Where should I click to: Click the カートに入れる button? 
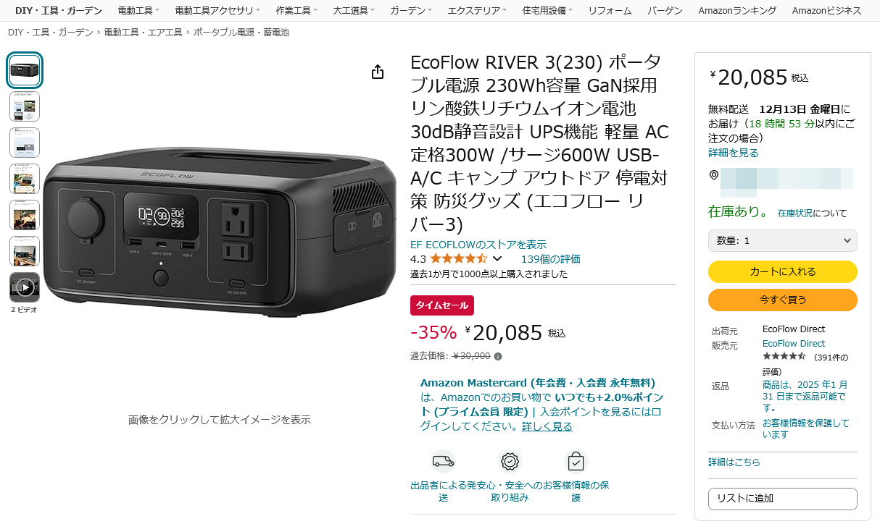tap(782, 271)
